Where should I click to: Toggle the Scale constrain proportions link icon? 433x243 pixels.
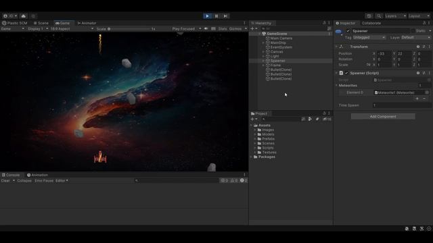coord(368,65)
